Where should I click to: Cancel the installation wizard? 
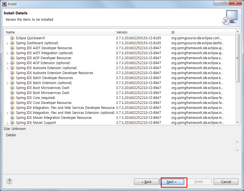(226, 182)
